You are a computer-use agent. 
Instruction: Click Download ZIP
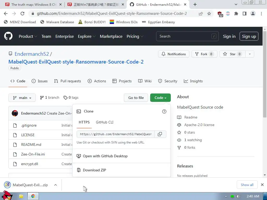tap(94, 170)
